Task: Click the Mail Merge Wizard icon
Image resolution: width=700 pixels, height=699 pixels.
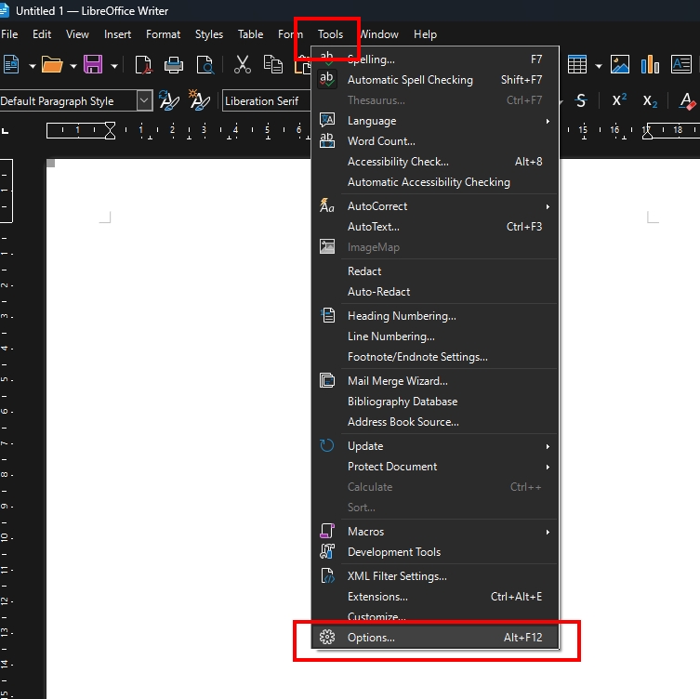Action: click(327, 381)
